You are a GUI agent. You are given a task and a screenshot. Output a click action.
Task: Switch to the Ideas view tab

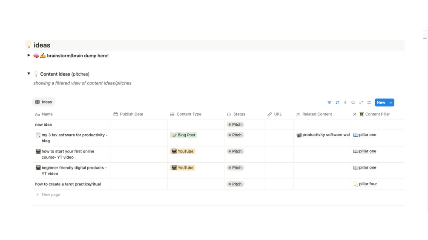point(43,102)
